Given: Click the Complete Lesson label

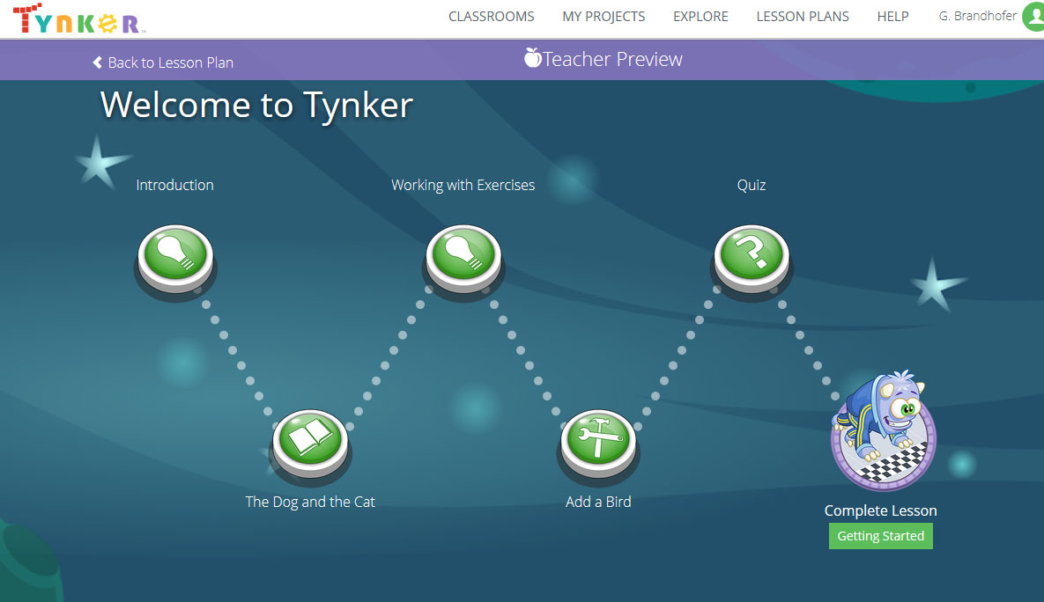Looking at the screenshot, I should pos(880,510).
